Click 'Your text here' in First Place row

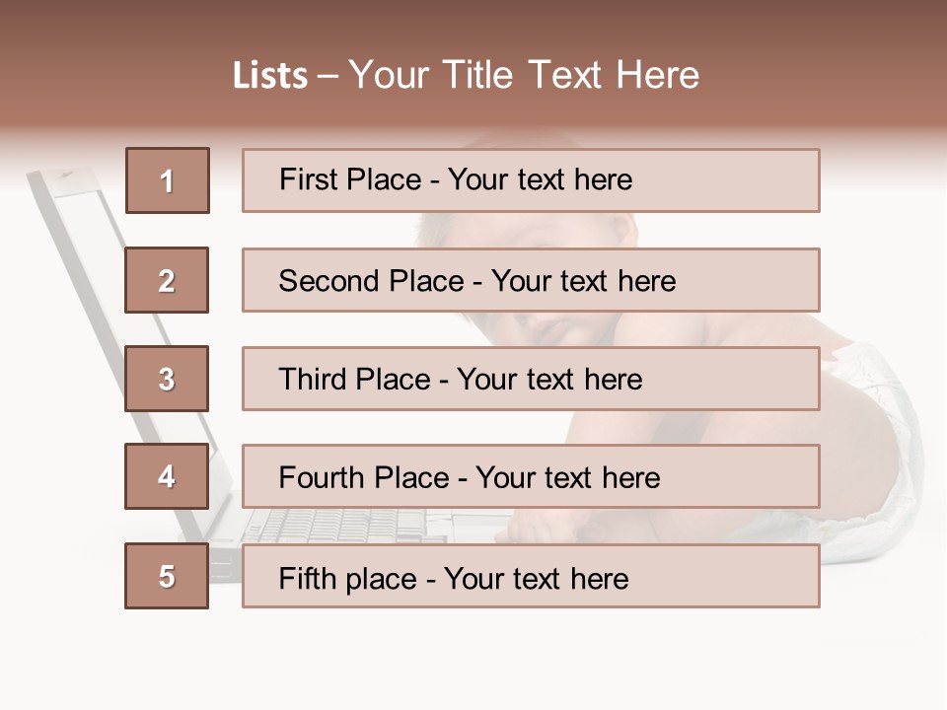[x=540, y=179]
